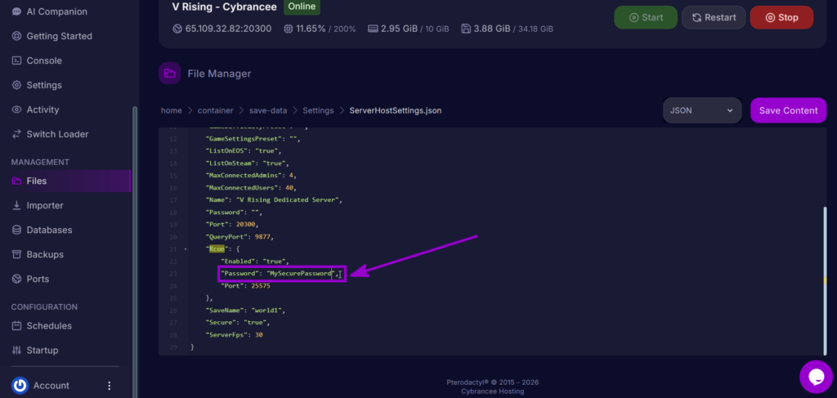The image size is (837, 398).
Task: Open server Settings in sidebar
Action: point(36,85)
